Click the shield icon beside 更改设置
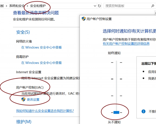This screenshot has width=156, height=124. [23, 99]
